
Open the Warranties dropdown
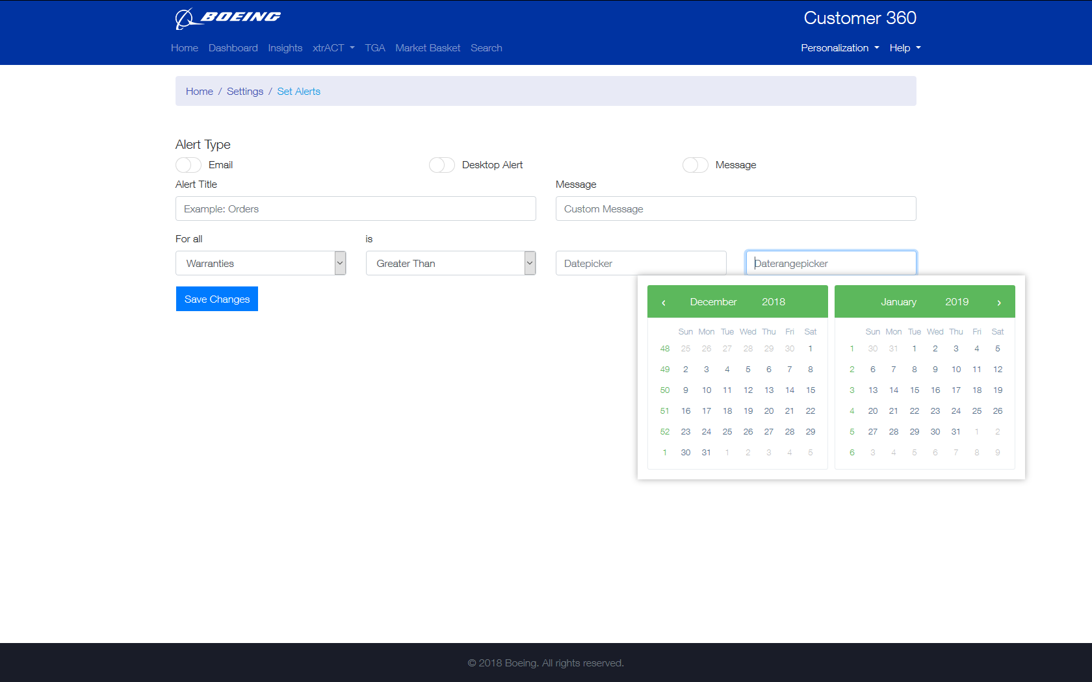pyautogui.click(x=261, y=263)
